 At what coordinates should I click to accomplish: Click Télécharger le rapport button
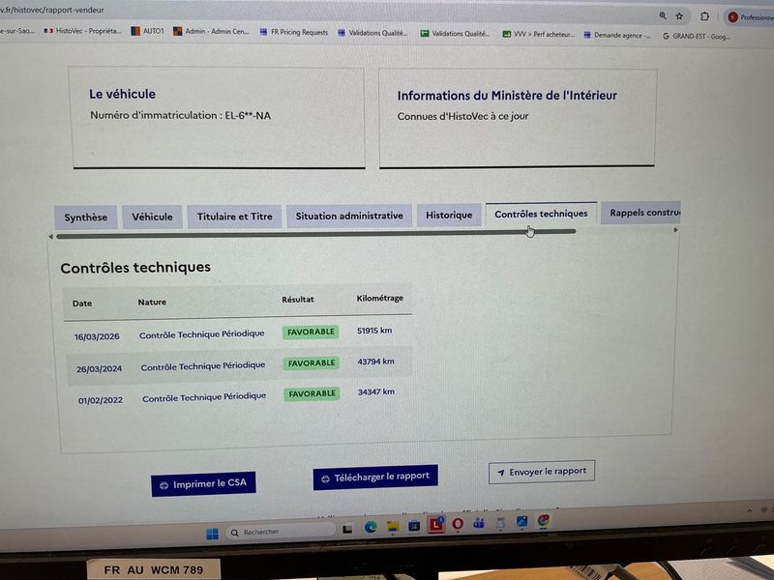375,478
